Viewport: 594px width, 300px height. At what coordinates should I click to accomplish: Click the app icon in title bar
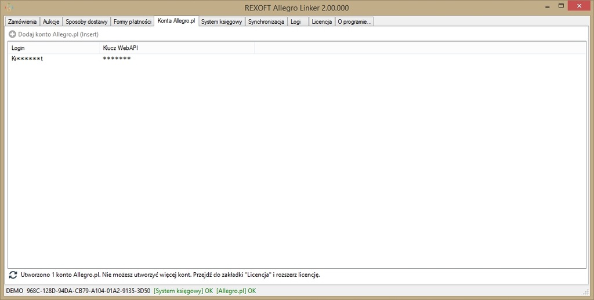click(x=9, y=7)
